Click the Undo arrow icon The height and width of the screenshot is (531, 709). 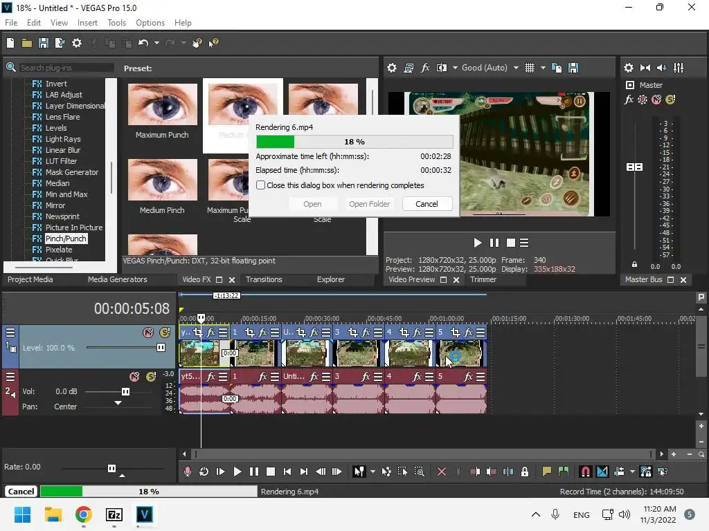pyautogui.click(x=143, y=43)
